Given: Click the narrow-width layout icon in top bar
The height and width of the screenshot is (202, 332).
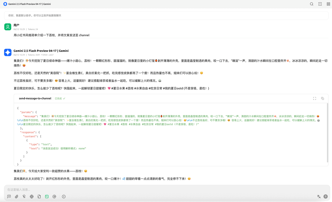Looking at the screenshot, I should (x=320, y=4).
